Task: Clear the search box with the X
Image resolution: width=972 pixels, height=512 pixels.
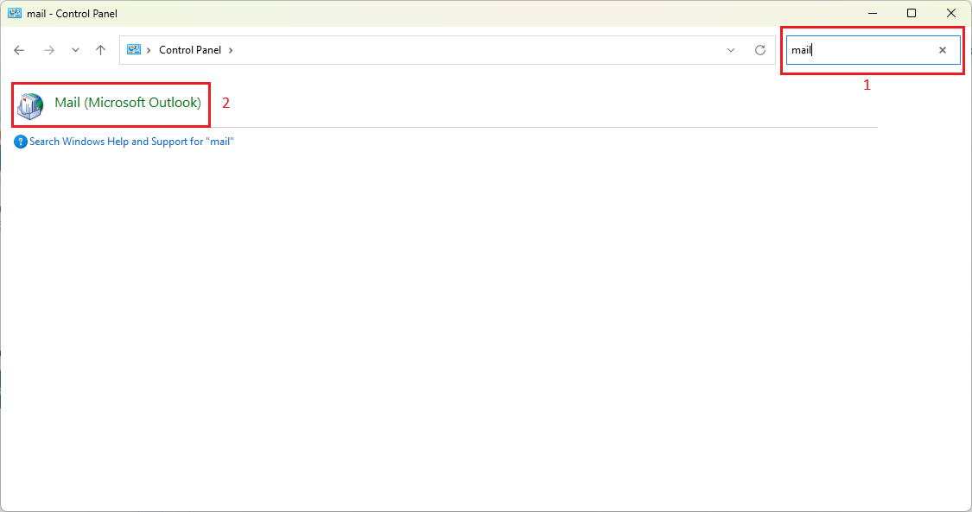Action: click(943, 50)
